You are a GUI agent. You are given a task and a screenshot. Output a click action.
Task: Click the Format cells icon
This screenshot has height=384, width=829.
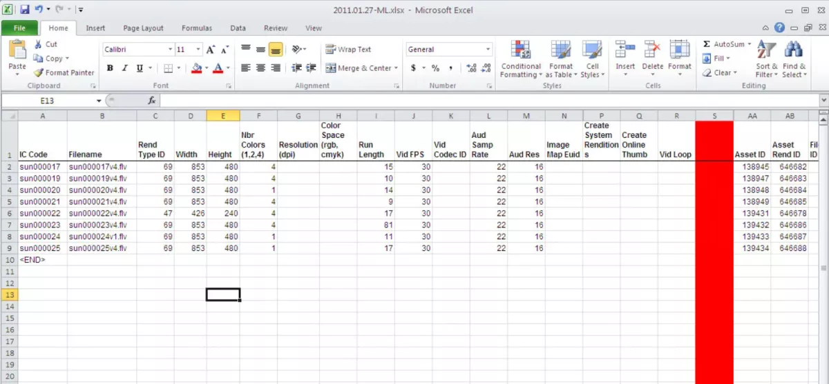[680, 50]
